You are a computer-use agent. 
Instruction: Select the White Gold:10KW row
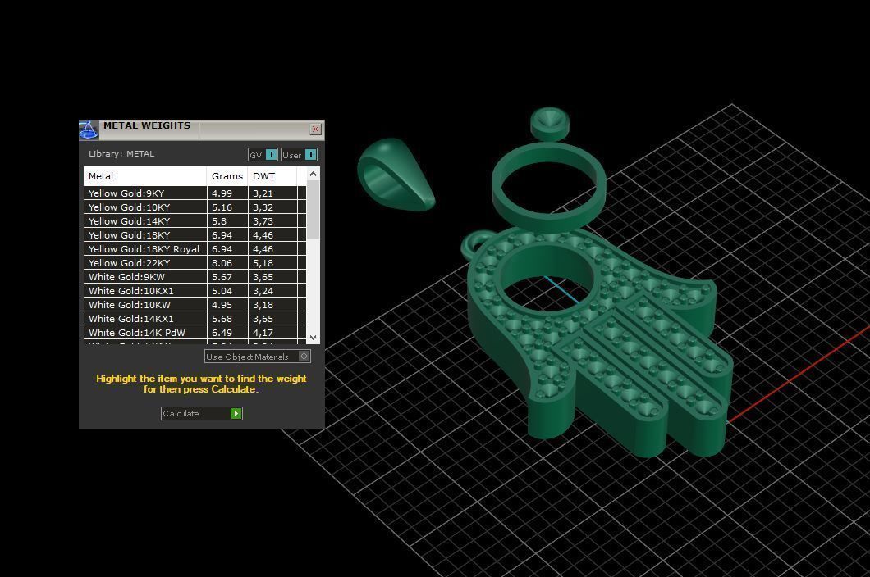tap(195, 304)
